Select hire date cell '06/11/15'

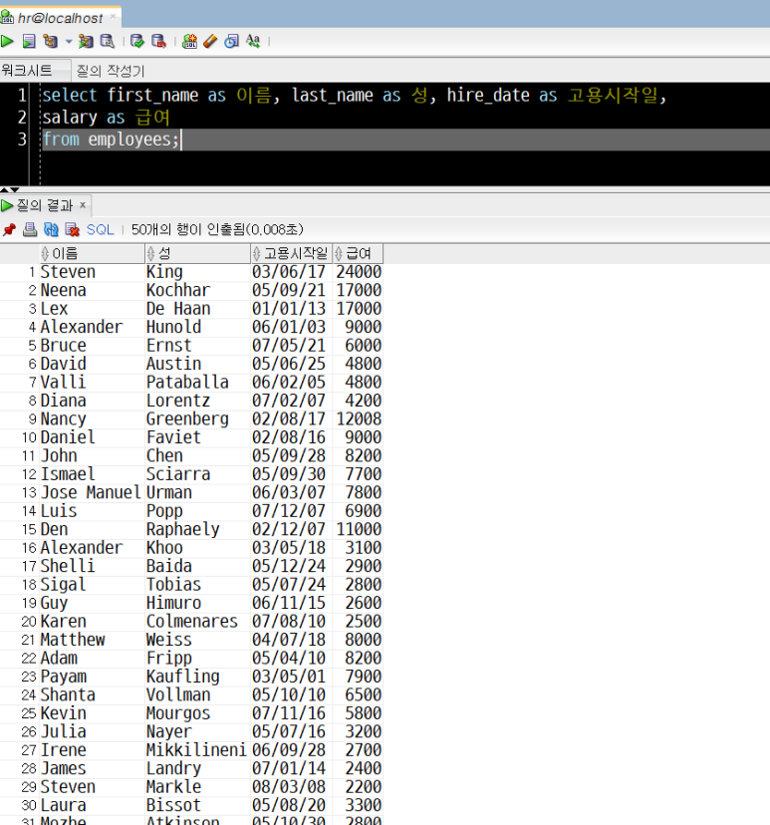(x=292, y=604)
